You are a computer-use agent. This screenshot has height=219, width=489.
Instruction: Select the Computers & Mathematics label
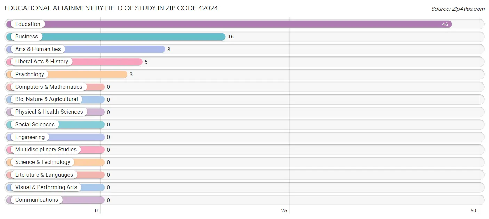pyautogui.click(x=49, y=87)
